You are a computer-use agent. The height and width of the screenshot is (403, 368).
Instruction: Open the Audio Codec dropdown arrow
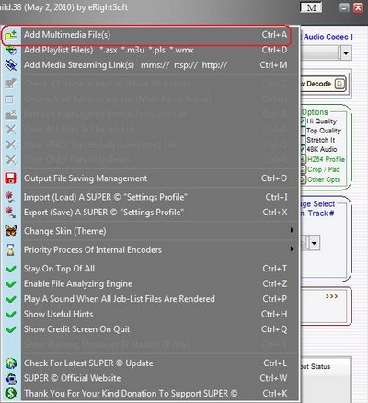[346, 53]
